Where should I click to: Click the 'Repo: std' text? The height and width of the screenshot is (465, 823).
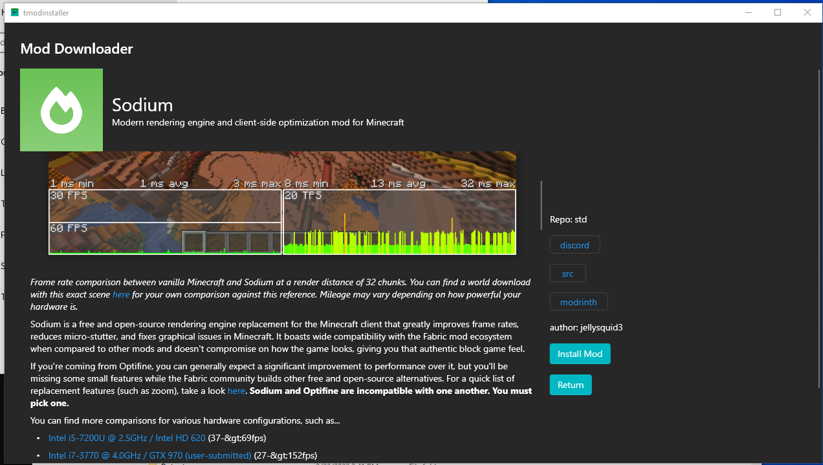point(568,219)
